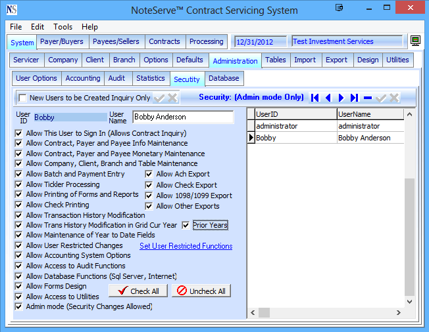Click the horizontal scroll right arrow

coord(399,312)
